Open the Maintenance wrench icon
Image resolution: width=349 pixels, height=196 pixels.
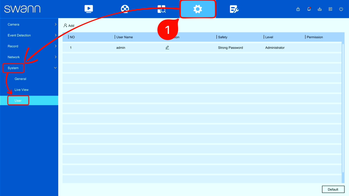tap(234, 9)
